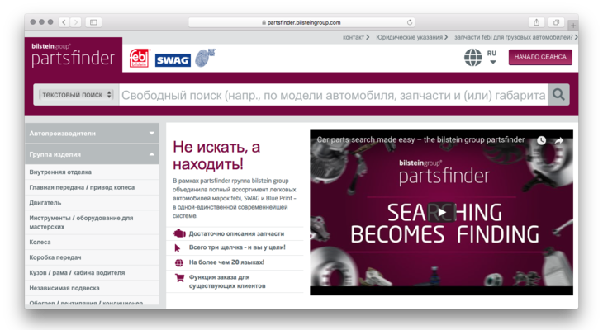This screenshot has height=330, width=603.
Task: Click the febi brand logo
Action: (x=140, y=59)
